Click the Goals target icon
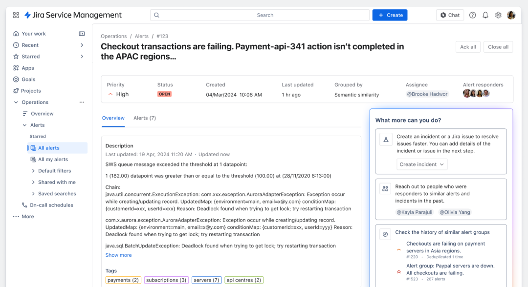 [x=16, y=79]
